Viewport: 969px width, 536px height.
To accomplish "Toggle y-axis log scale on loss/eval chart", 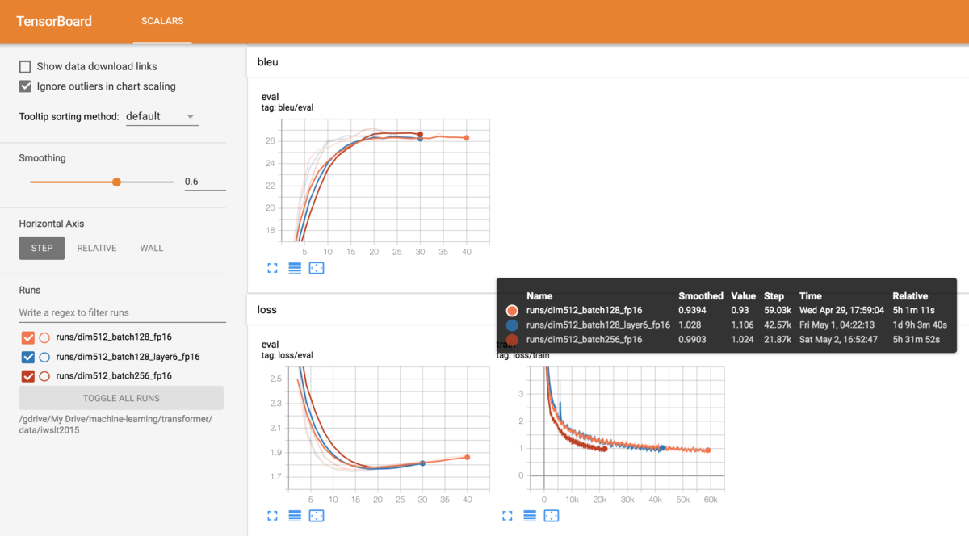I will (x=295, y=515).
